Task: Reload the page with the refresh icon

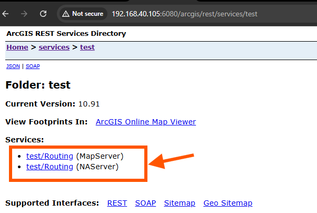Action: [43, 14]
